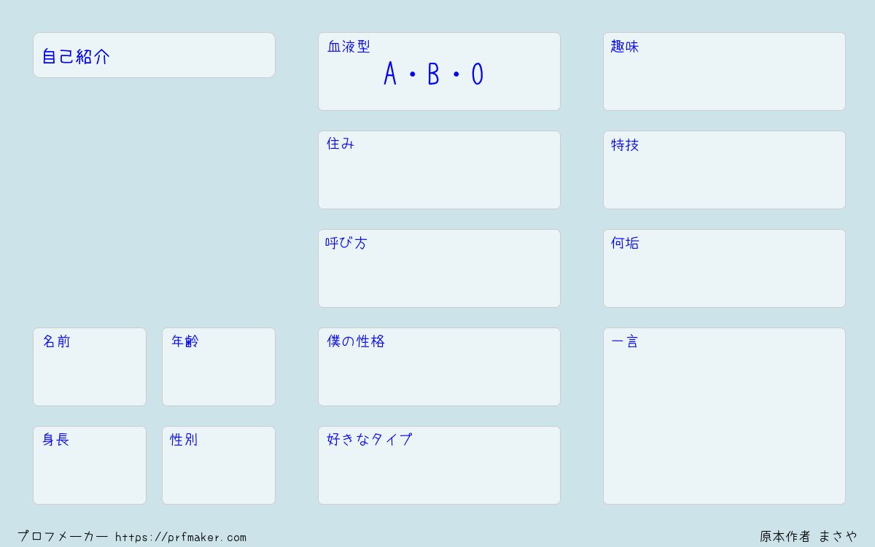Click the 原本作者 まさや credit text
The width and height of the screenshot is (875, 547).
click(809, 537)
